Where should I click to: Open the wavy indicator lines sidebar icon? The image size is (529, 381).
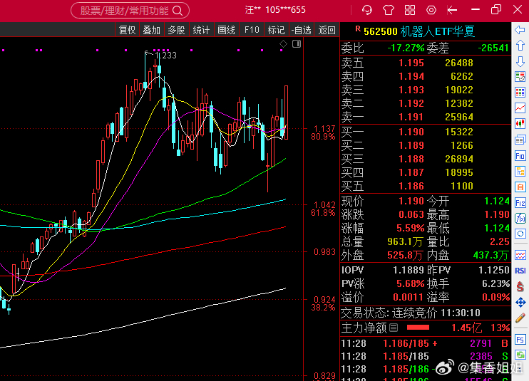(520, 255)
